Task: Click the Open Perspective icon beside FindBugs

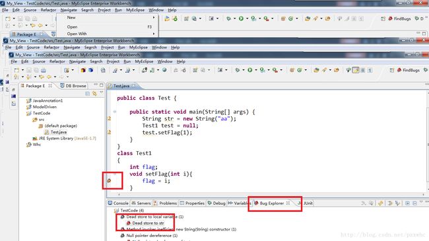Action: coord(392,70)
